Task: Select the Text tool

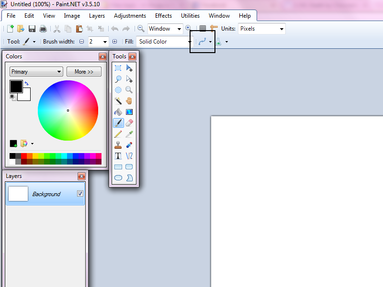Action: 118,156
